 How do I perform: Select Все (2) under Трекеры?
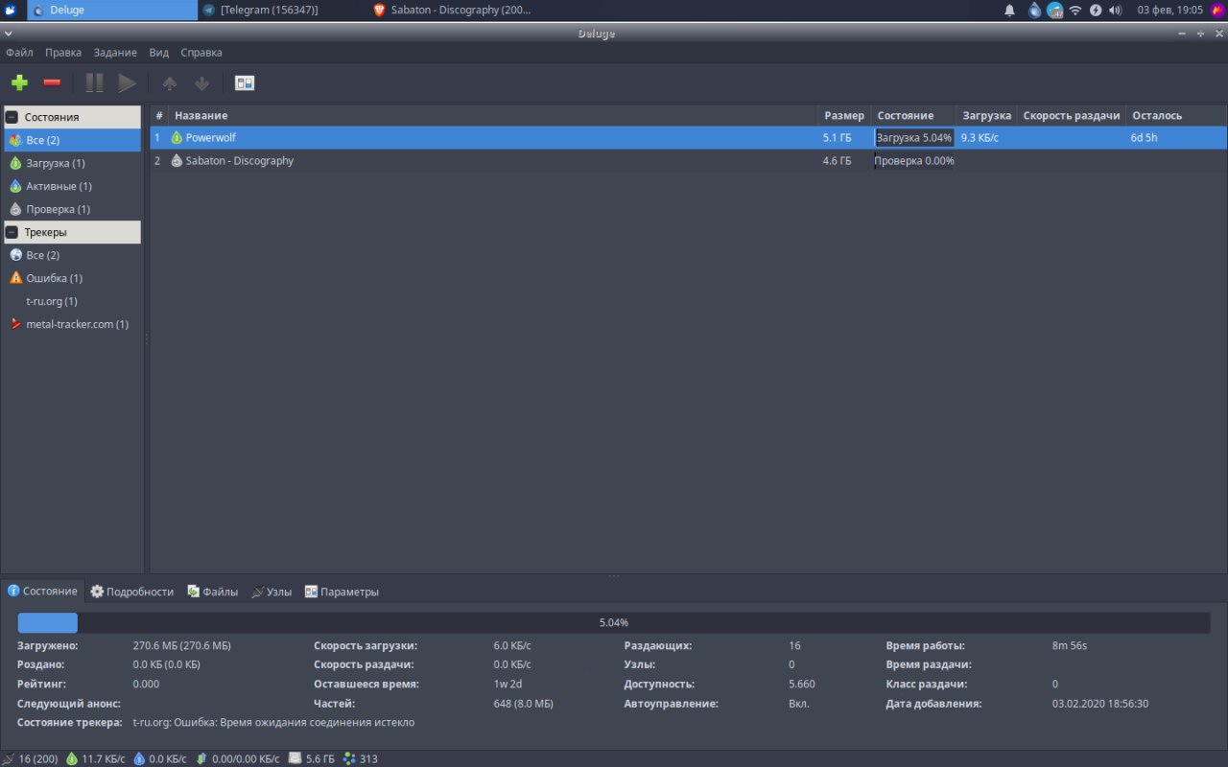coord(72,255)
